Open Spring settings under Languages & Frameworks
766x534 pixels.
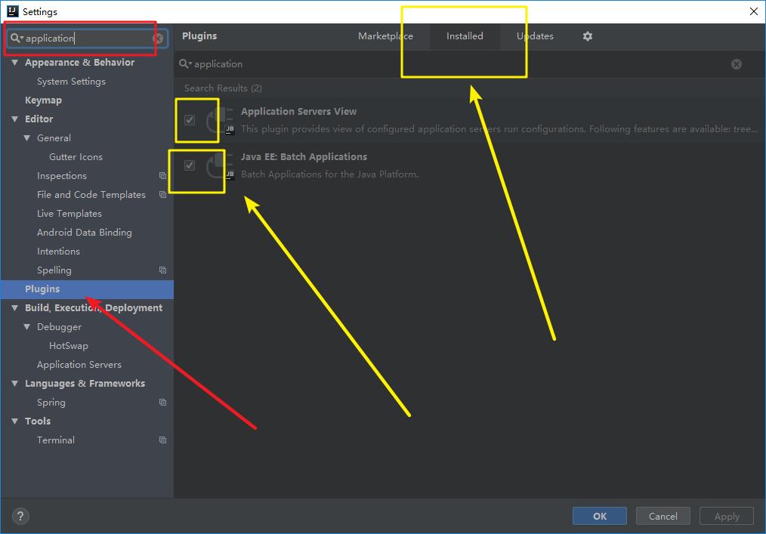(x=51, y=403)
